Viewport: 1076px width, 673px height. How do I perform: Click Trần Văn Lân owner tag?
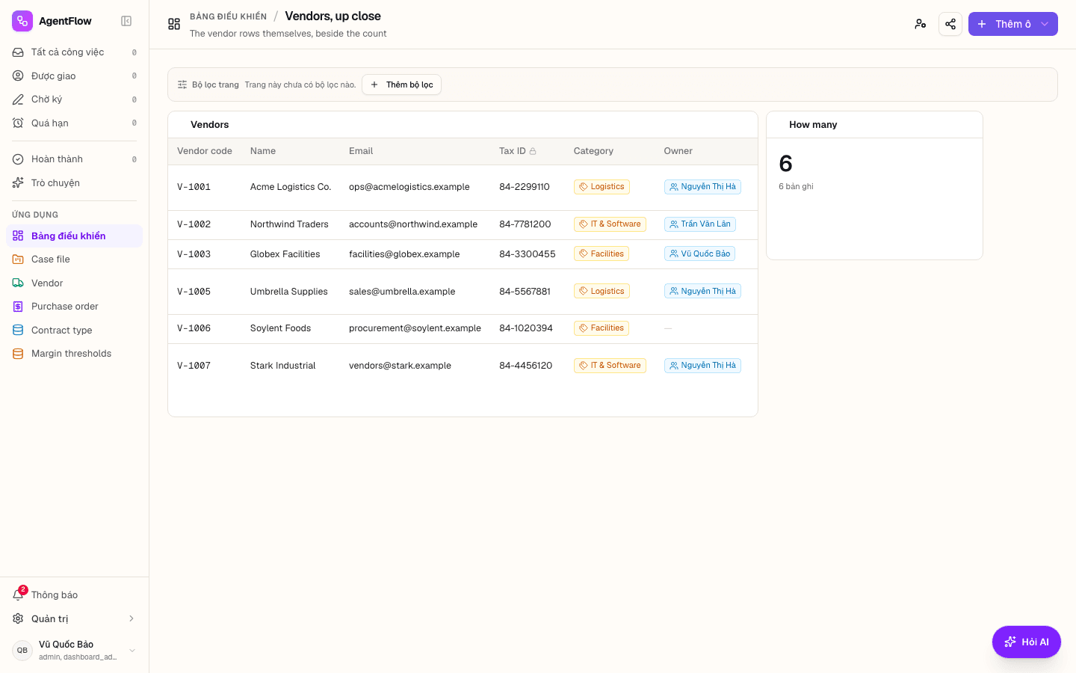click(x=700, y=224)
